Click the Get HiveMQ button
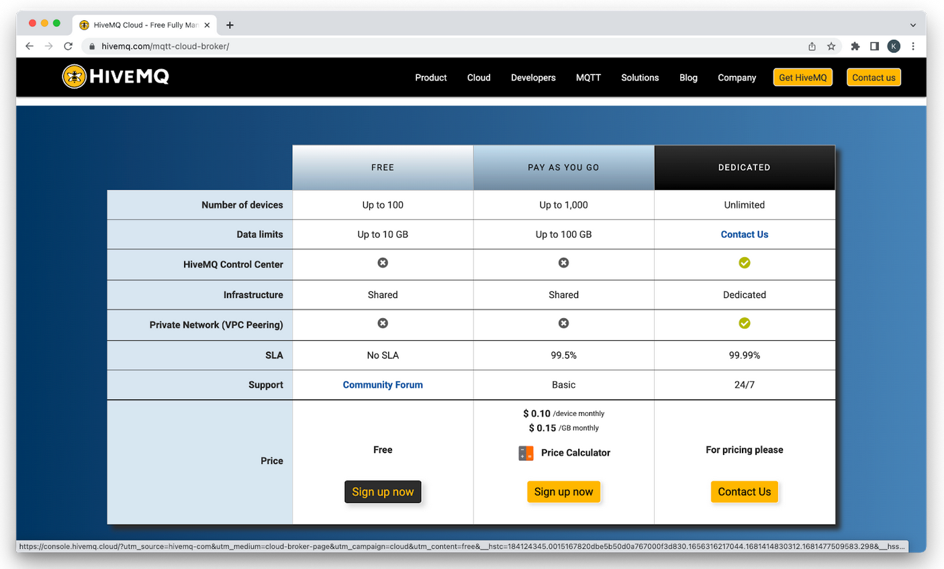The image size is (944, 569). click(802, 77)
